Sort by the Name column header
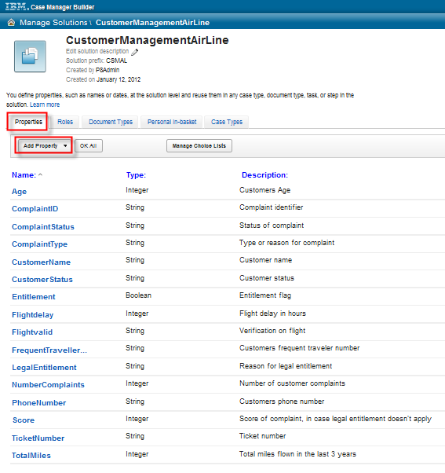The width and height of the screenshot is (445, 473). [24, 175]
